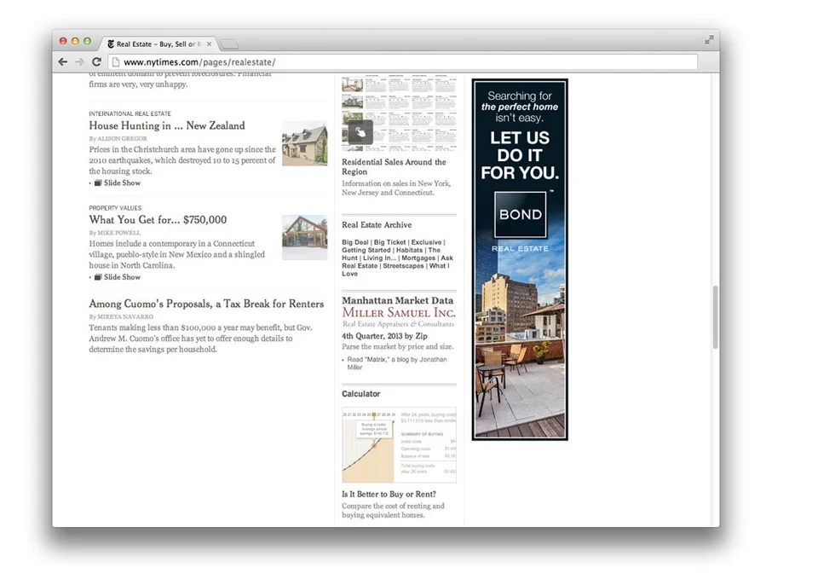This screenshot has height=585, width=818.
Task: Click the yellow minimize window button
Action: [x=75, y=41]
